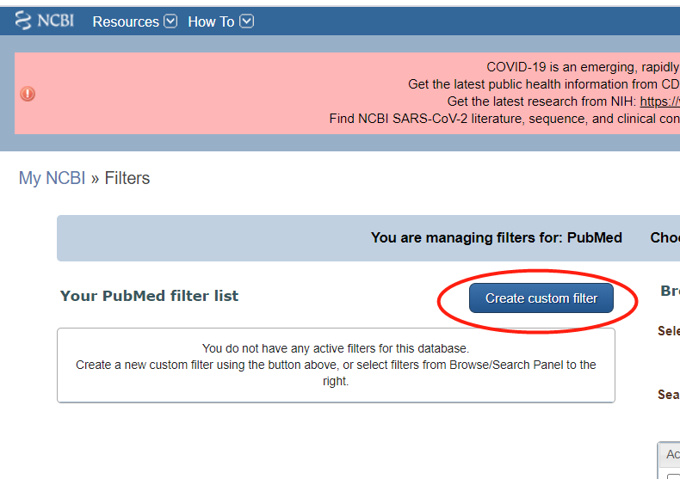Click the NCBI logo icon
Viewport: 680px width, 479px height.
pyautogui.click(x=45, y=21)
